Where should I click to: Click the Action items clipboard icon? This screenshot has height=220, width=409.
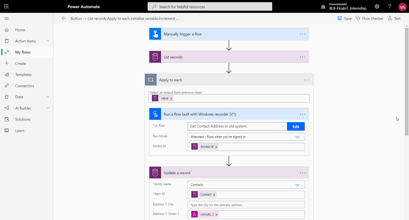7,41
